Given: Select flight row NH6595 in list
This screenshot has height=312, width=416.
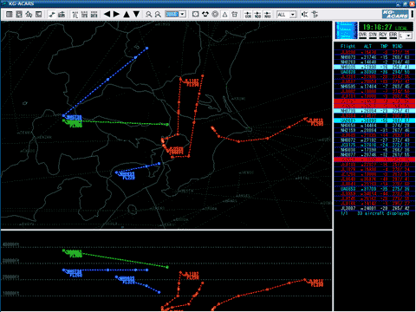Looking at the screenshot, I should pyautogui.click(x=374, y=87).
